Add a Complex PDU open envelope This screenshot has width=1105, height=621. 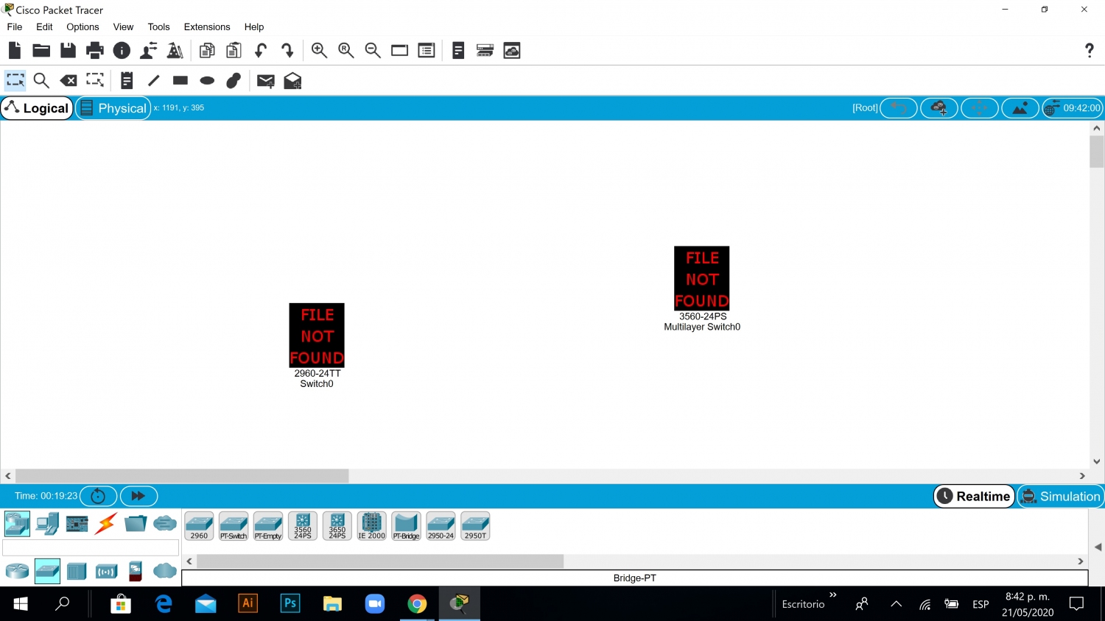point(292,80)
